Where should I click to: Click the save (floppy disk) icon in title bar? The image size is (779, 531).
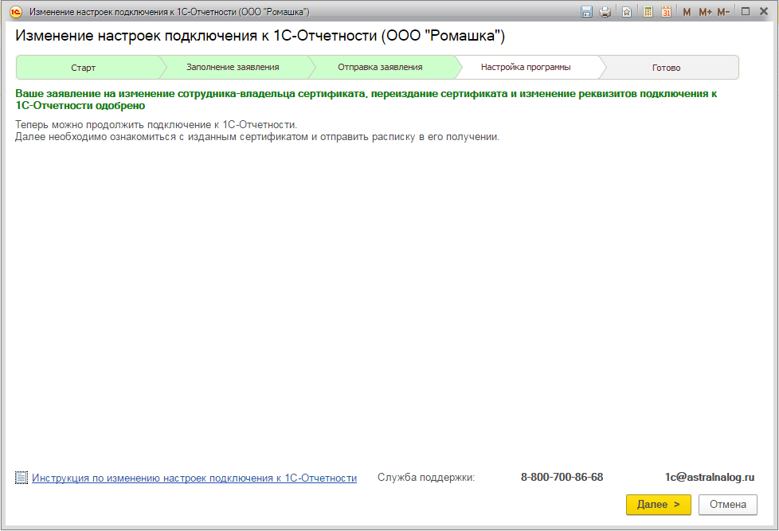[x=587, y=12]
